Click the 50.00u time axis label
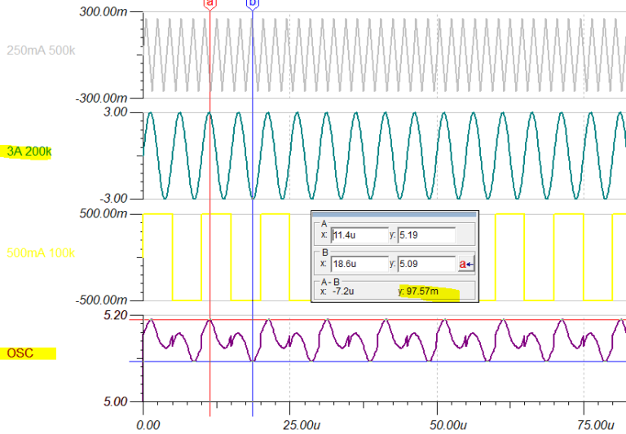 pyautogui.click(x=448, y=425)
